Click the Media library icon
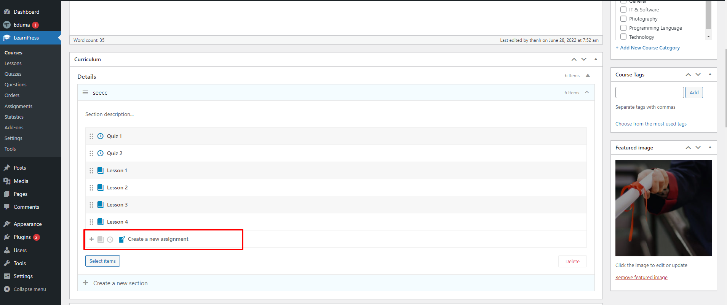727x305 pixels. (7, 181)
